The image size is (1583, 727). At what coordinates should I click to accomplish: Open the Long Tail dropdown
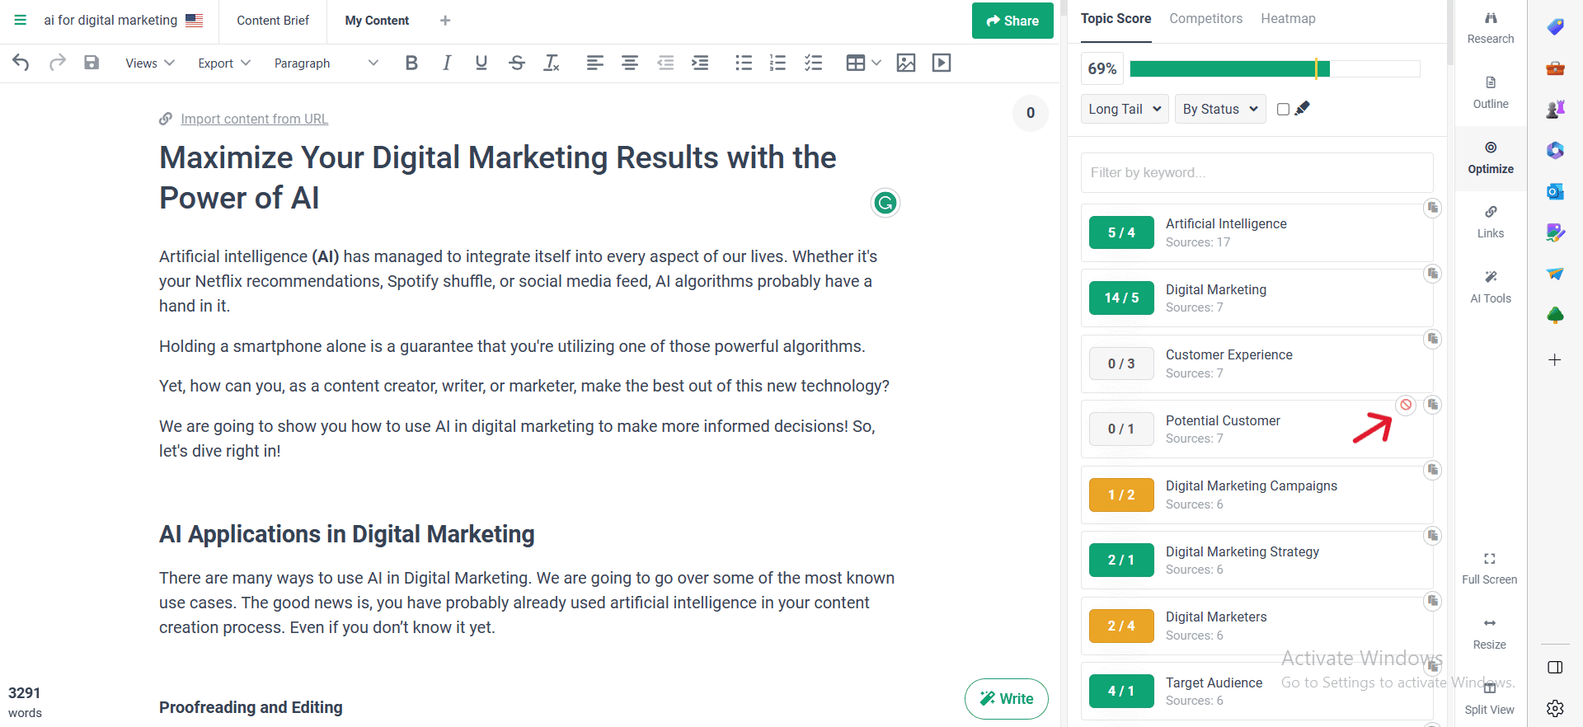1125,109
